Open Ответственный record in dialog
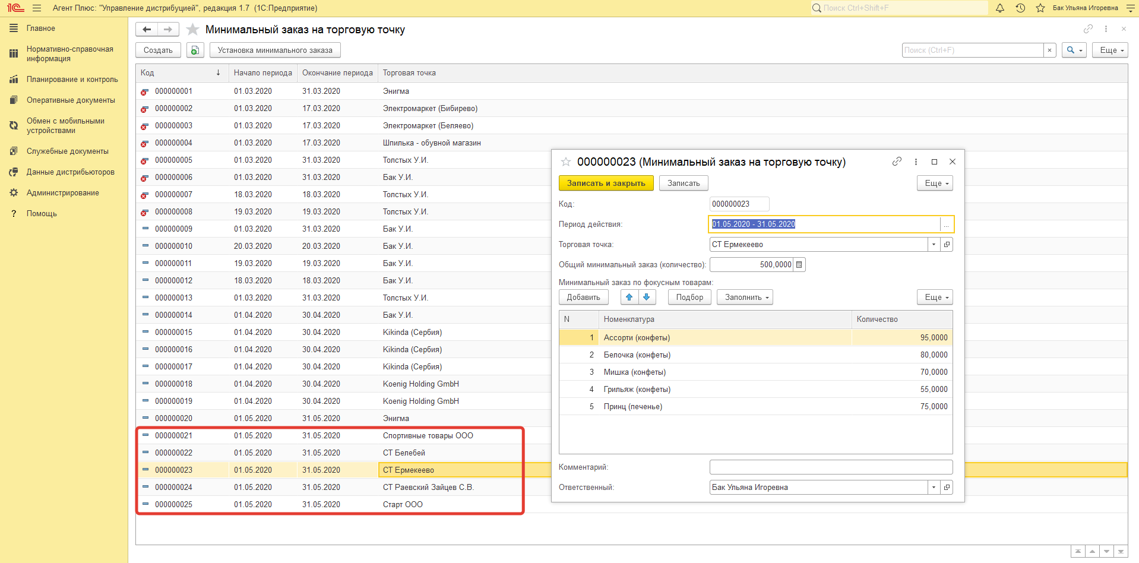 (947, 488)
